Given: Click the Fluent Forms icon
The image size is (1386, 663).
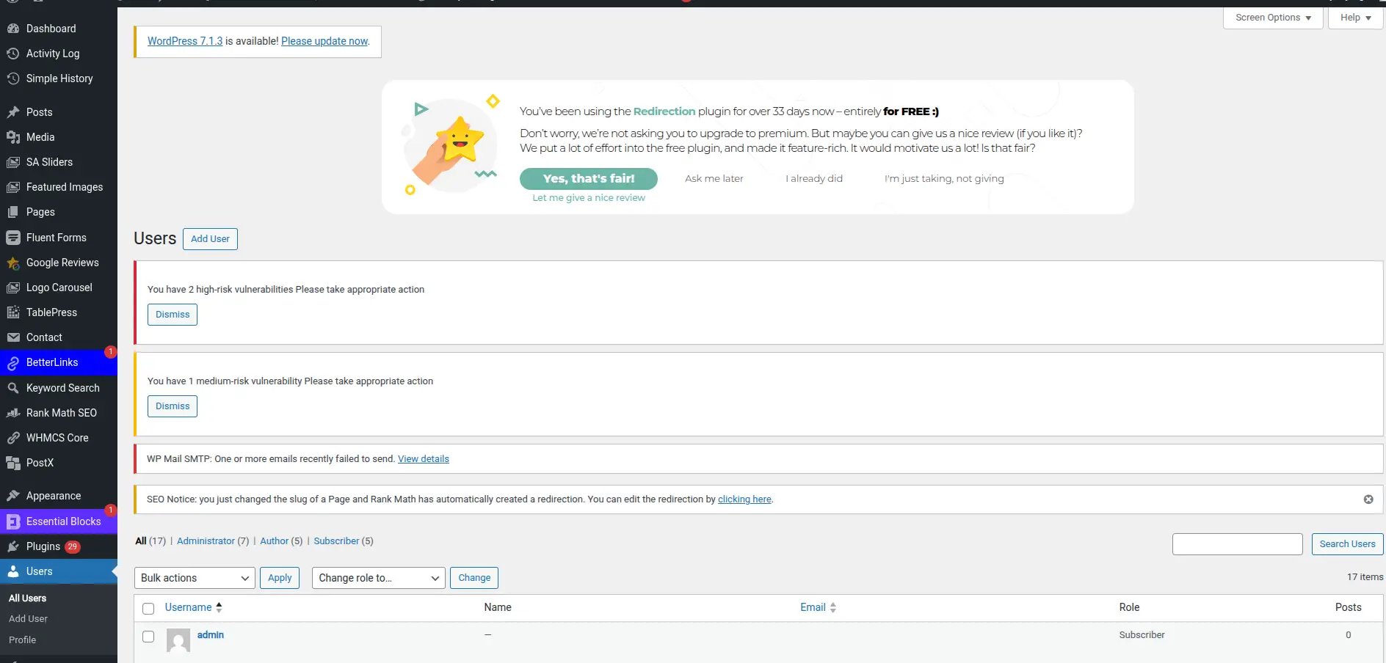Looking at the screenshot, I should pos(13,238).
